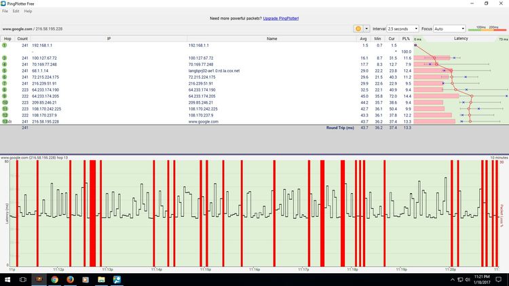Open the network status tray icon
The width and height of the screenshot is (509, 286).
(460, 279)
